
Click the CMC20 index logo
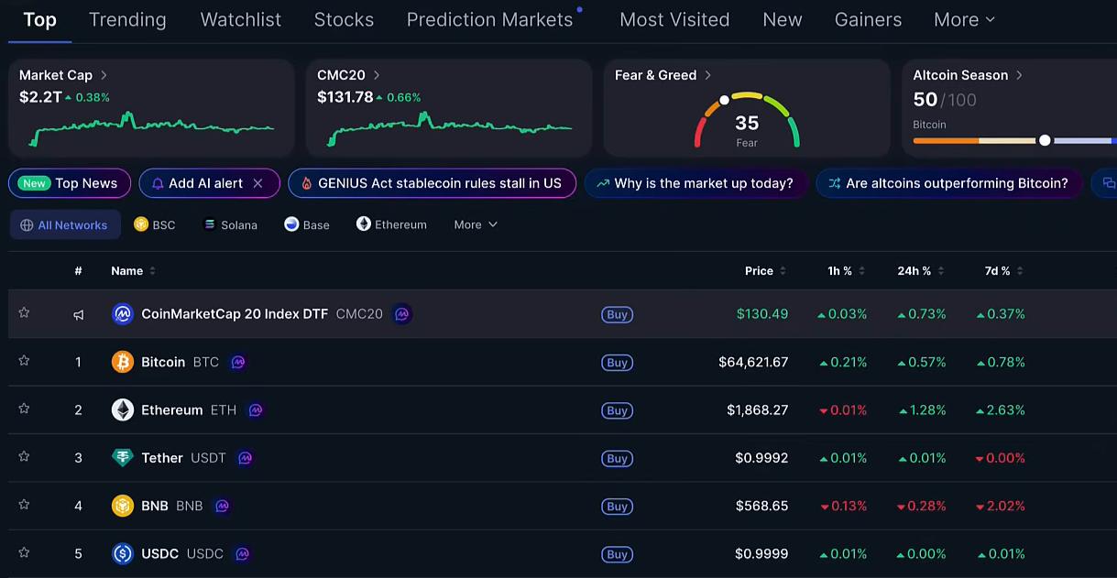123,314
